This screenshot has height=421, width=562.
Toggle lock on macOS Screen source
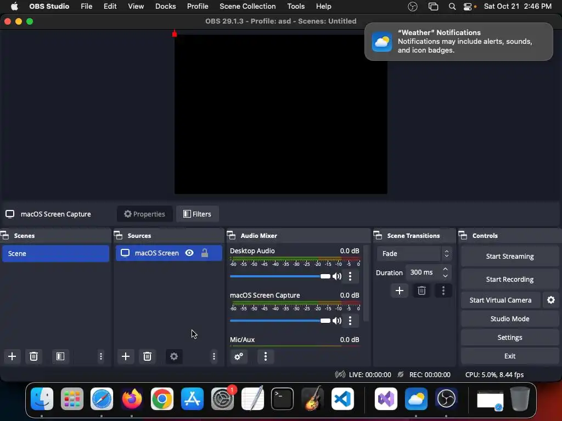click(205, 253)
